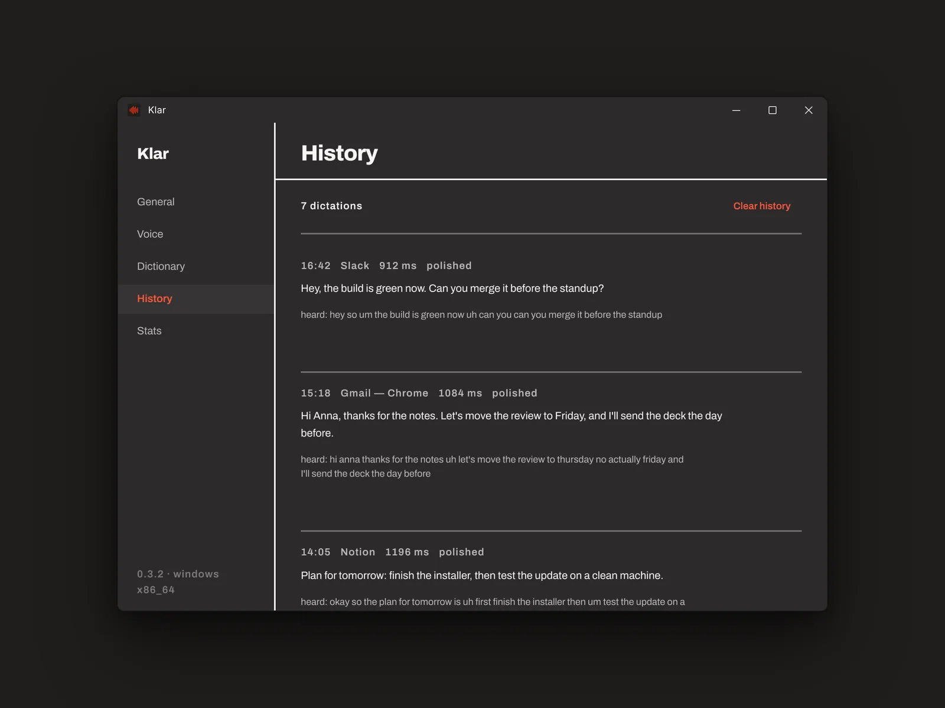Viewport: 945px width, 708px height.
Task: Click the '7 dictations' count label
Action: [x=331, y=206]
